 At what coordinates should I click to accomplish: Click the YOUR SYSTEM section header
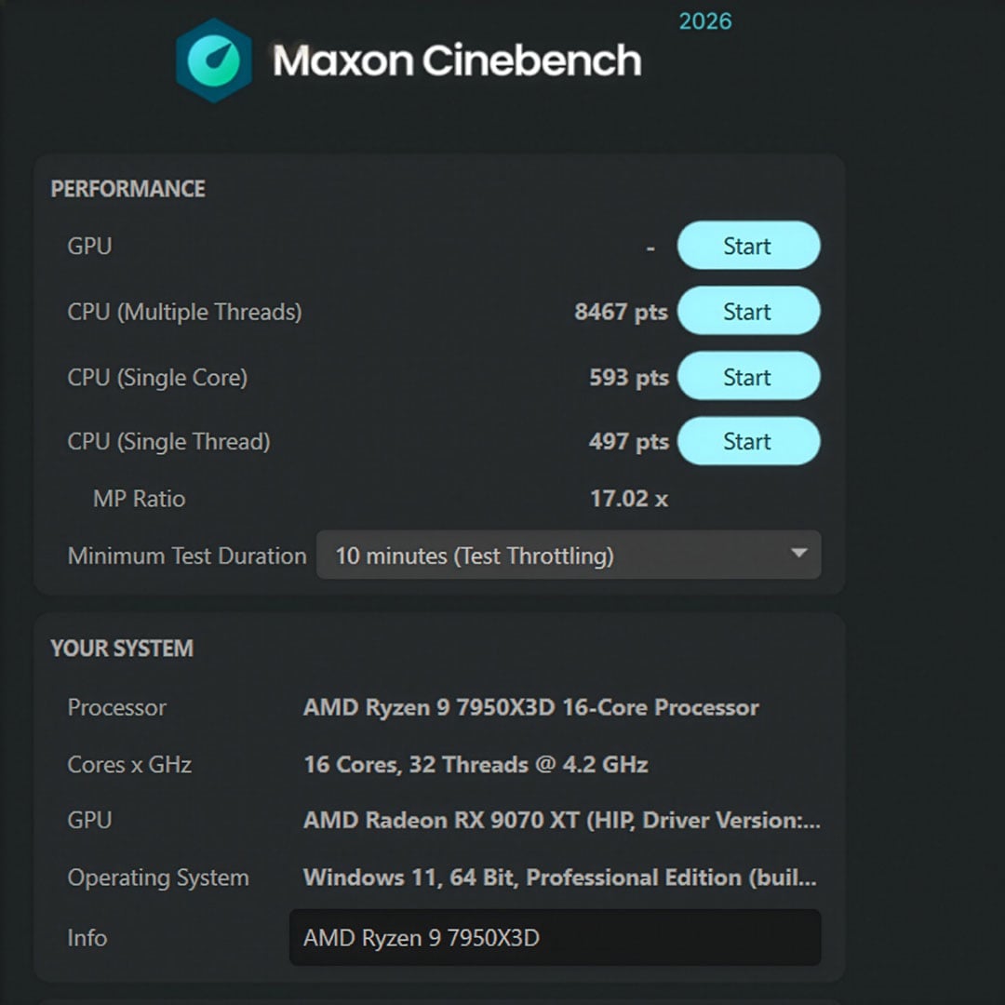[x=121, y=649]
